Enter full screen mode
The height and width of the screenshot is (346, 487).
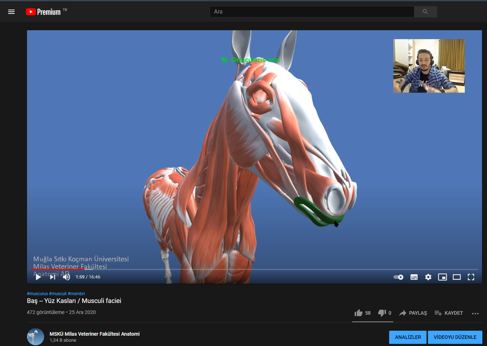coord(471,277)
